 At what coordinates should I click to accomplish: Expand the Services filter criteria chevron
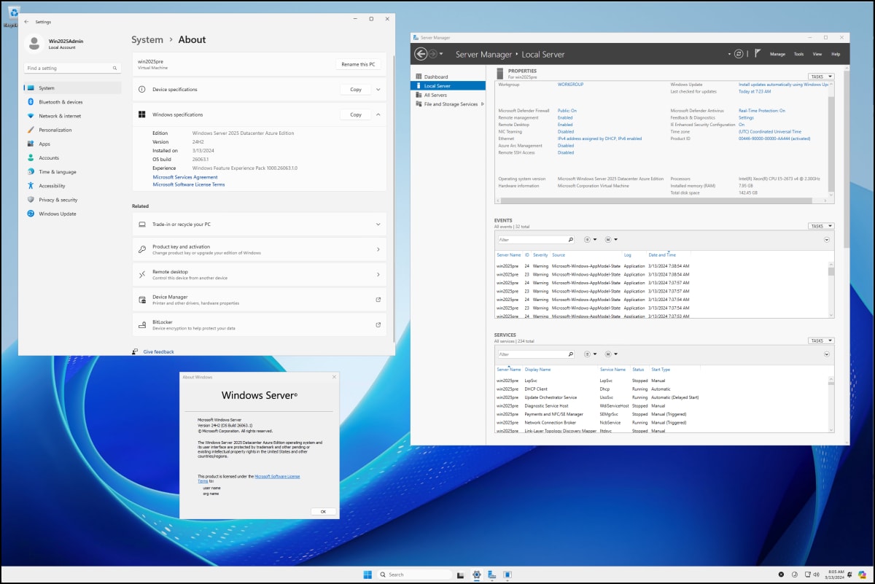[827, 354]
